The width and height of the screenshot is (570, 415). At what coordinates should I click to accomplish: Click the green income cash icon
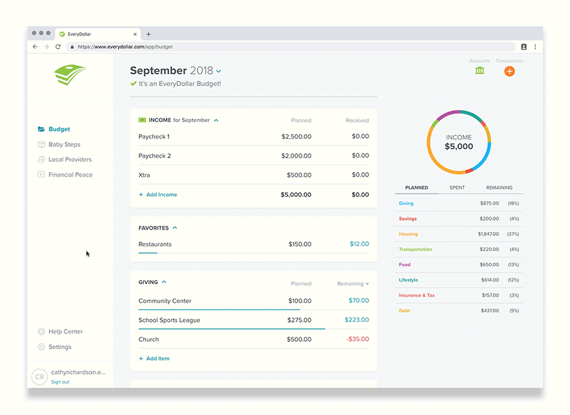point(142,120)
